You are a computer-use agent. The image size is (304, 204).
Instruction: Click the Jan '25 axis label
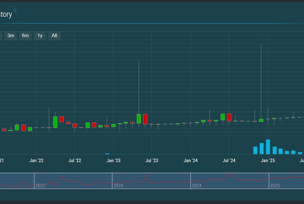pos(268,161)
